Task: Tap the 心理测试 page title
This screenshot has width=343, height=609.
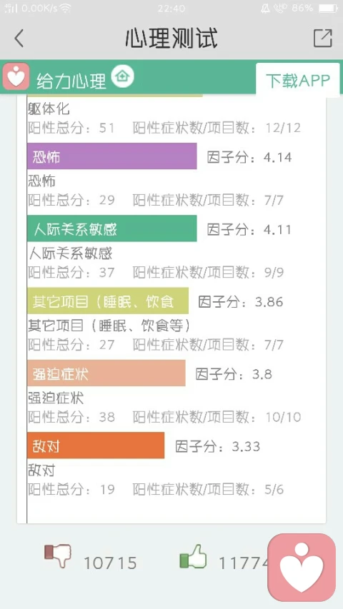Action: click(171, 38)
